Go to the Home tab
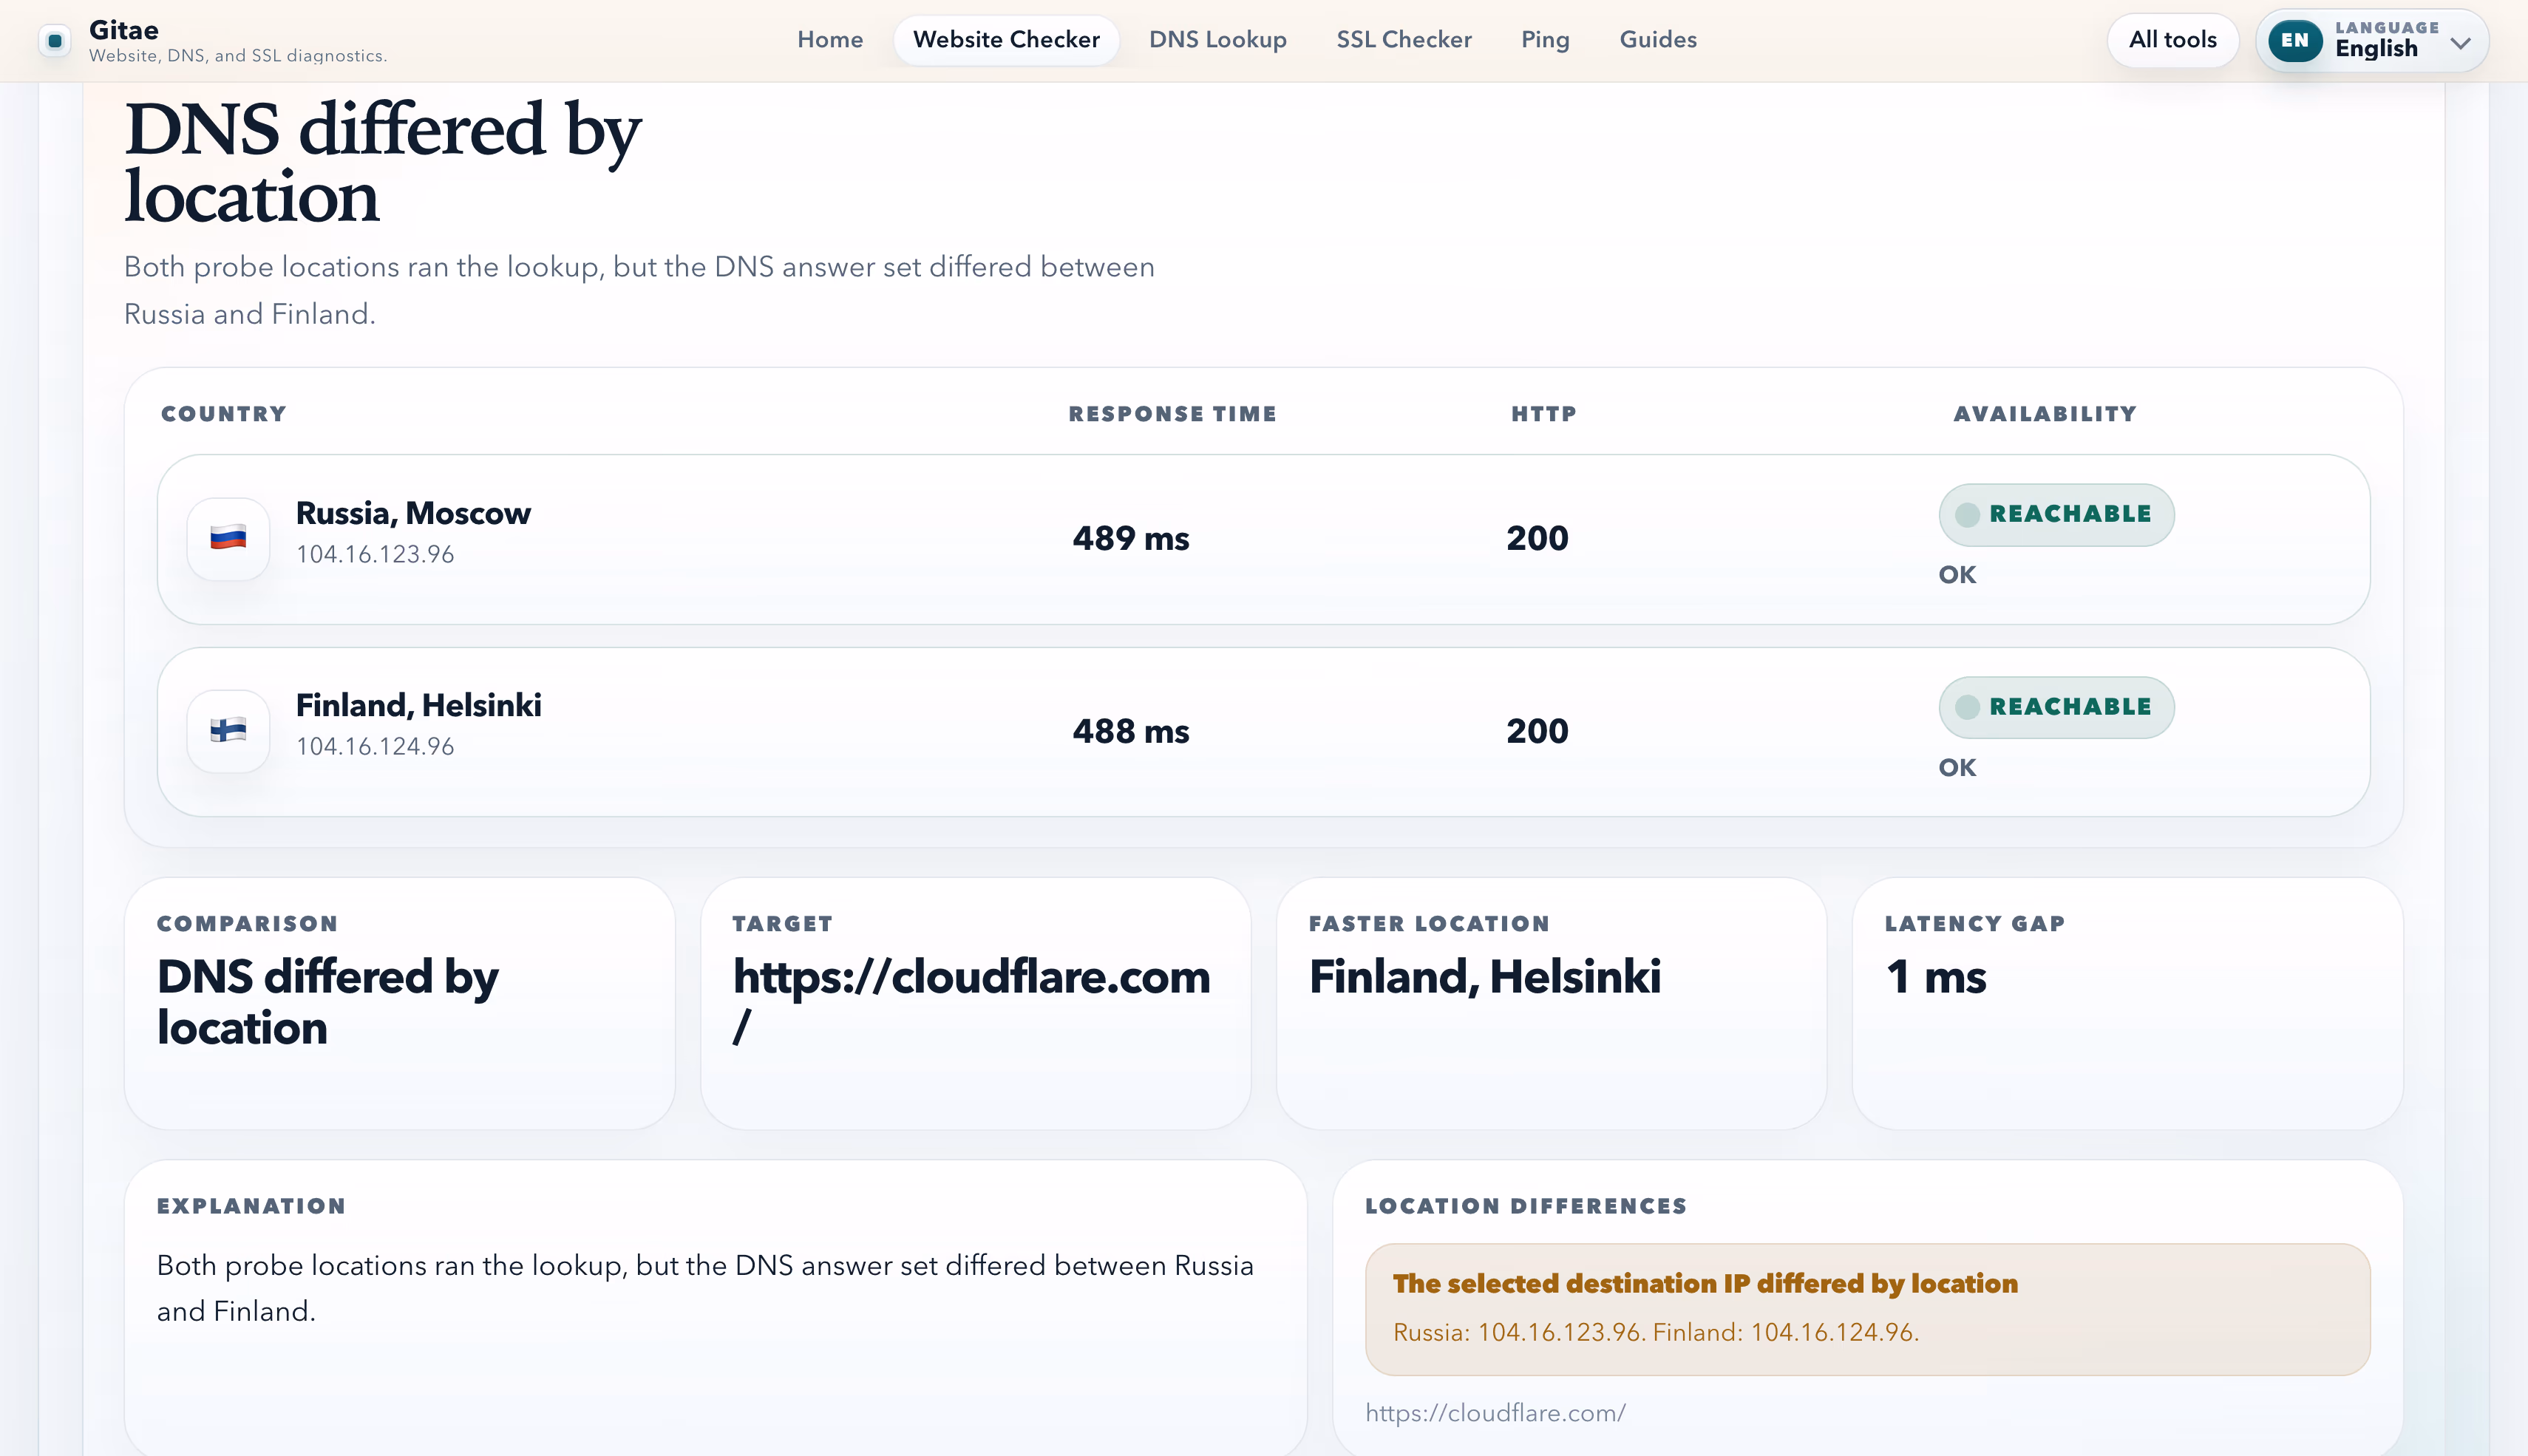2528x1456 pixels. [x=829, y=40]
